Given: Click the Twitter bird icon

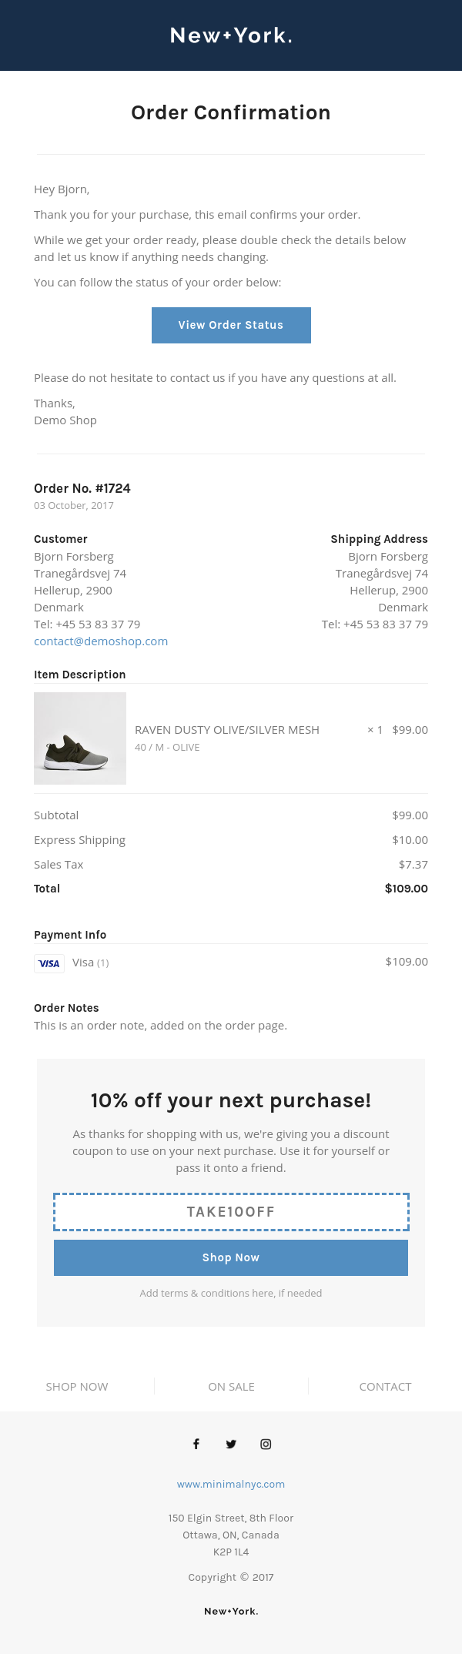Looking at the screenshot, I should point(231,1444).
